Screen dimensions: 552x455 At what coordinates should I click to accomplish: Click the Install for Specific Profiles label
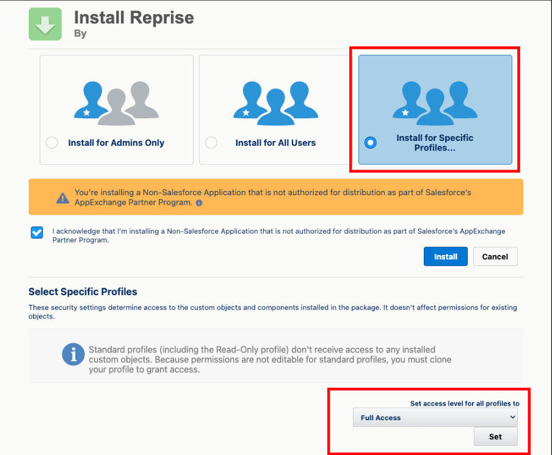coord(435,142)
